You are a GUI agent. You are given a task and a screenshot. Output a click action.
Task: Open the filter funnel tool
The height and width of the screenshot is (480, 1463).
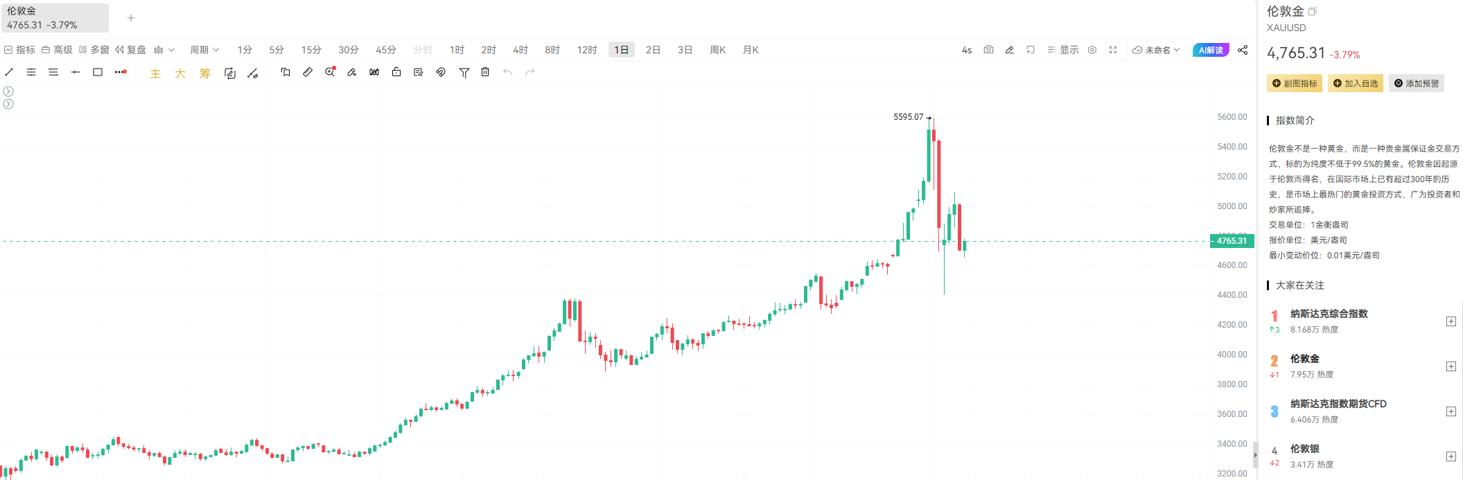pyautogui.click(x=464, y=73)
